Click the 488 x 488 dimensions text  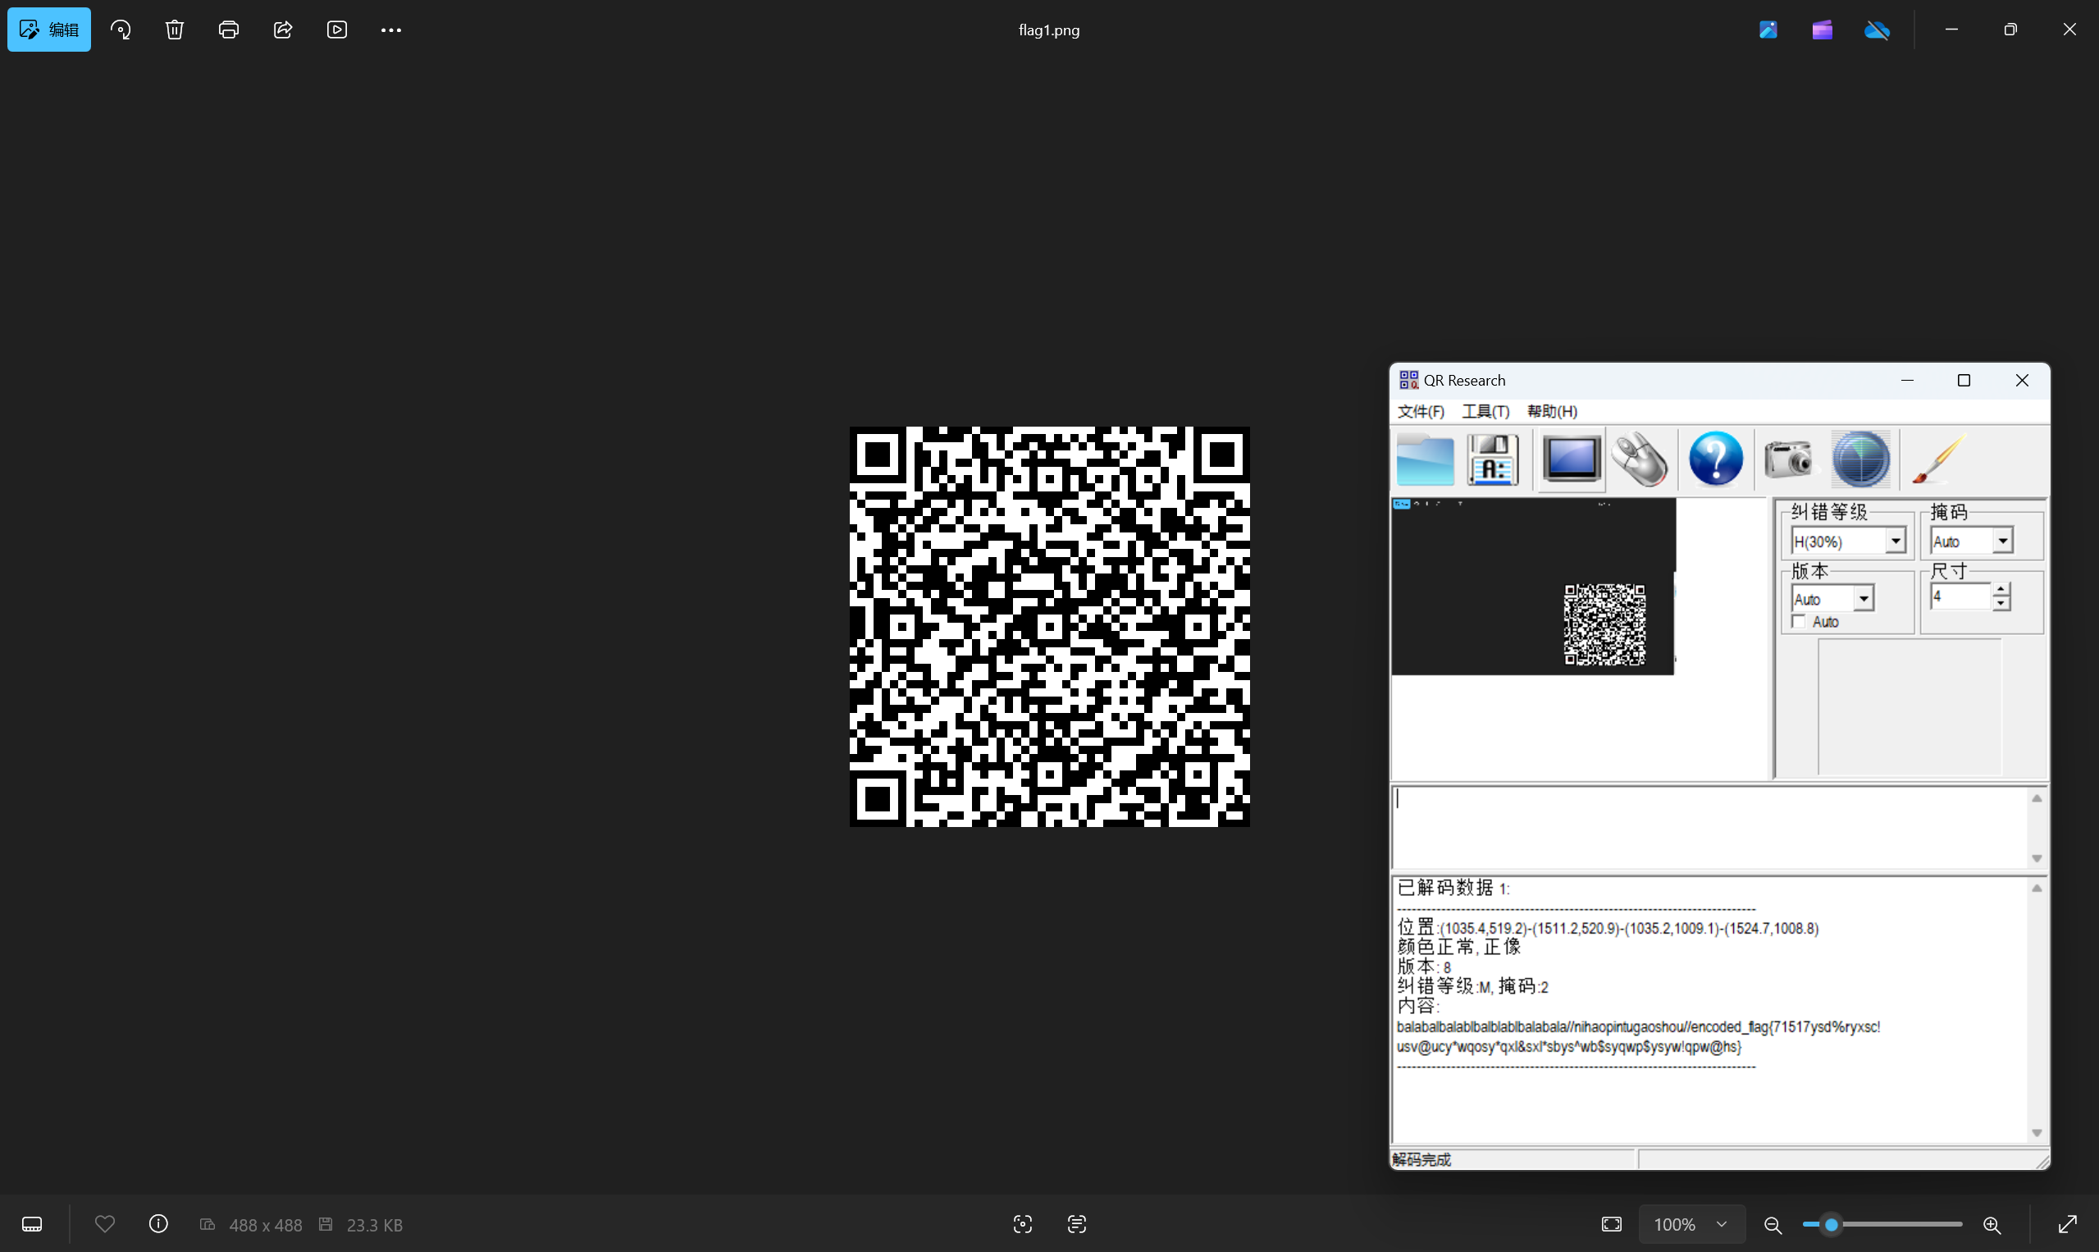click(265, 1225)
